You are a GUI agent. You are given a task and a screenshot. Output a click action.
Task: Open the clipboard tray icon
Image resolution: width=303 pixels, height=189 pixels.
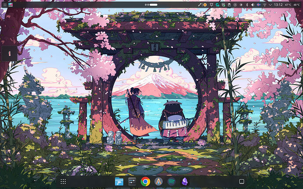pyautogui.click(x=229, y=5)
